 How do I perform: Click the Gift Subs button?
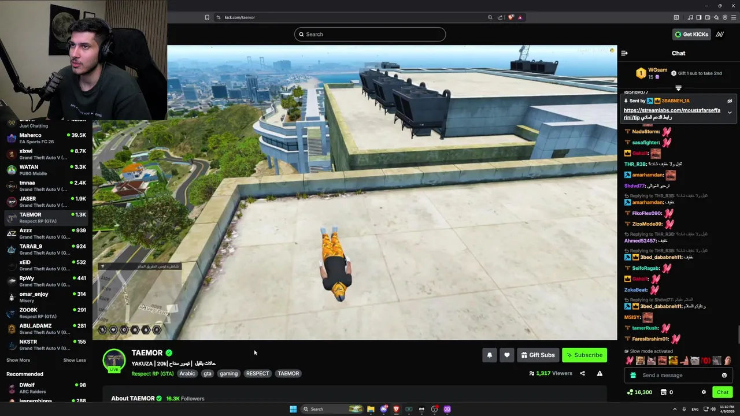538,355
